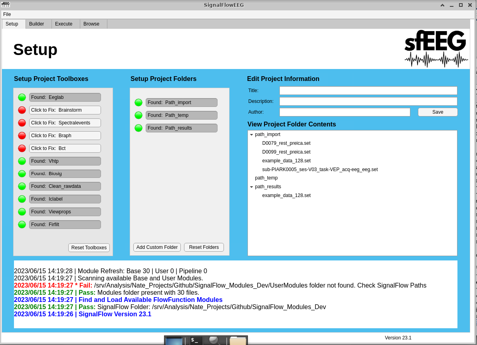Toggle the red indicator for Brainstorm
This screenshot has height=345, width=477.
click(x=22, y=110)
